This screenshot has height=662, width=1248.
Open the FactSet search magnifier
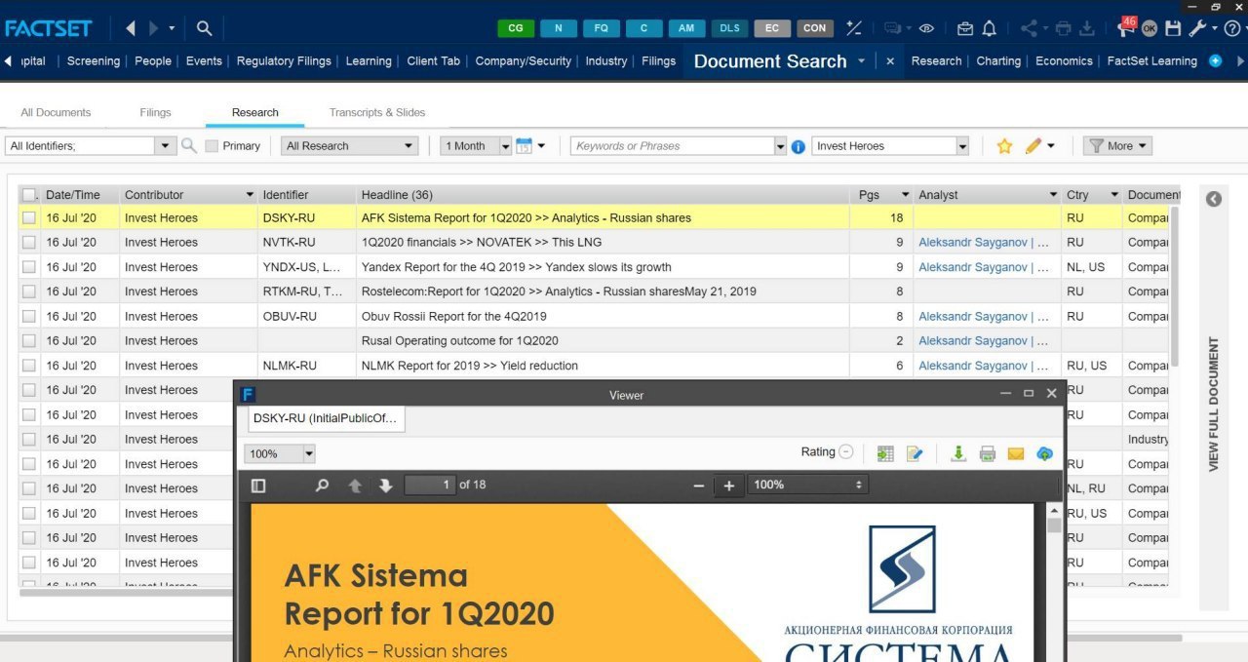204,28
